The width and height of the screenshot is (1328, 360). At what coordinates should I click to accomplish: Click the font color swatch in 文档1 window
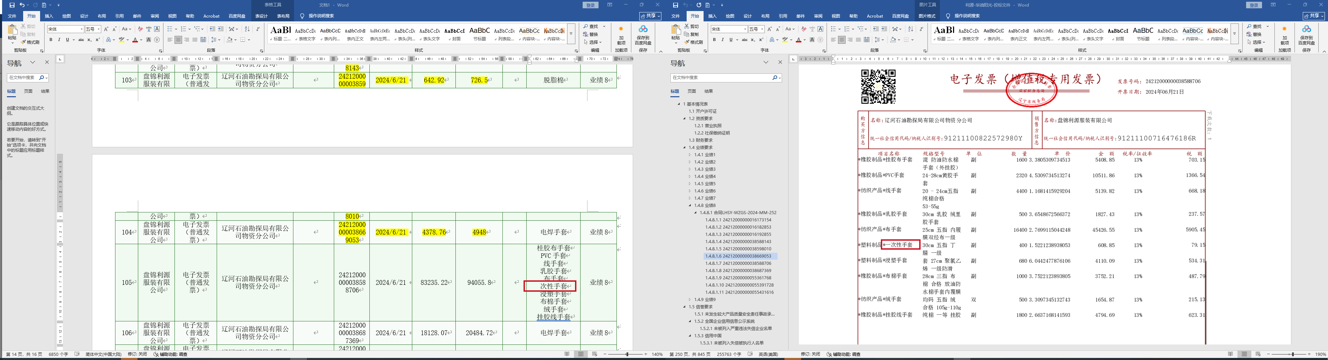click(x=135, y=40)
